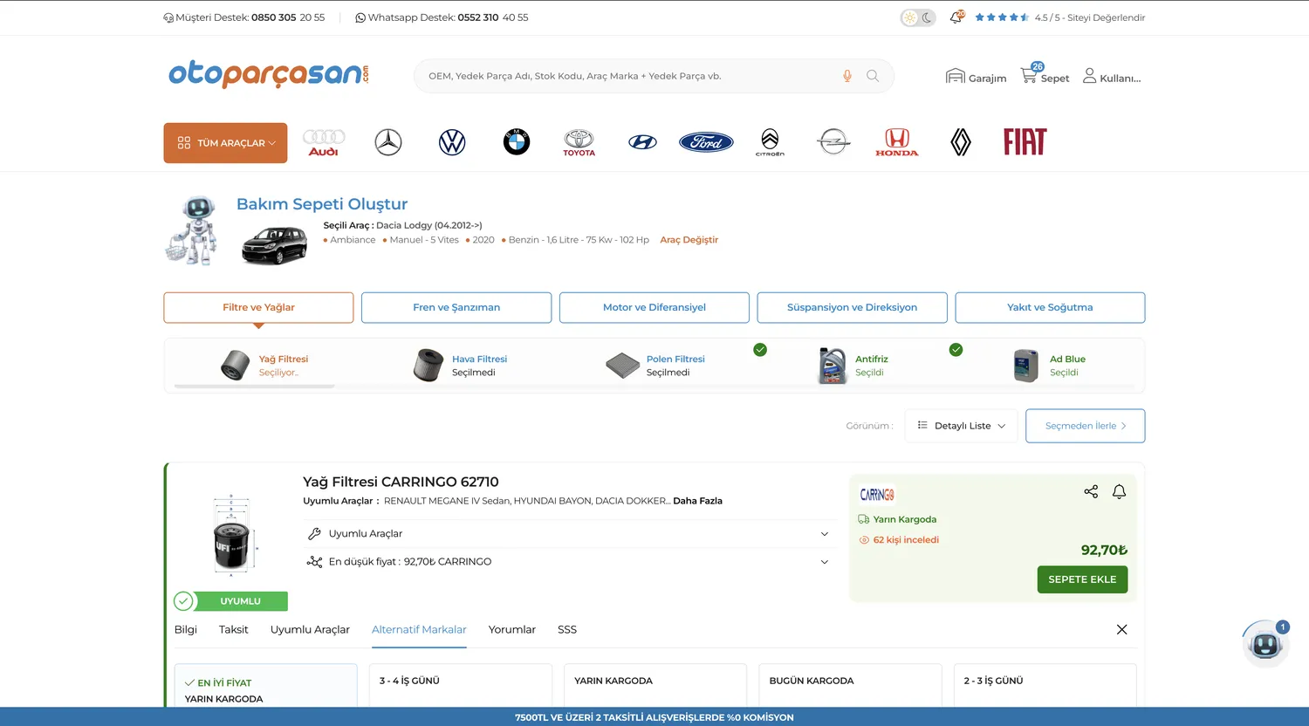The width and height of the screenshot is (1309, 726).
Task: Select the 3 - 4 İŞ GÜNÜ alternative card
Action: click(461, 686)
